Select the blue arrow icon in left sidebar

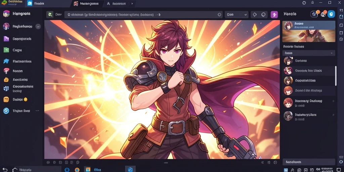[x=6, y=61]
